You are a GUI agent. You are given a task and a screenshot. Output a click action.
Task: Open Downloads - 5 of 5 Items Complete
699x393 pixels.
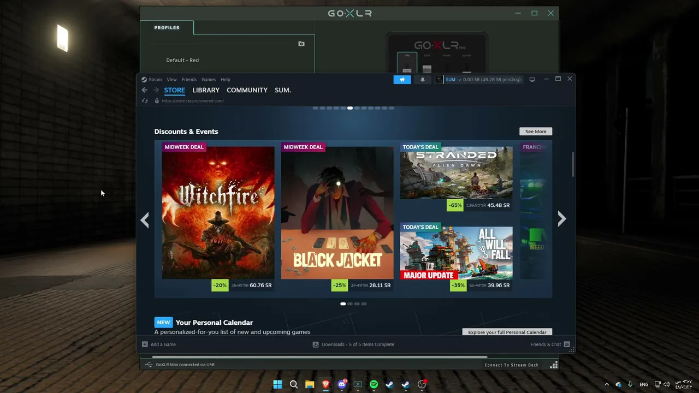click(x=358, y=344)
